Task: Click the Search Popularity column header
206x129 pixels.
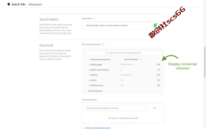Action: (x=131, y=59)
